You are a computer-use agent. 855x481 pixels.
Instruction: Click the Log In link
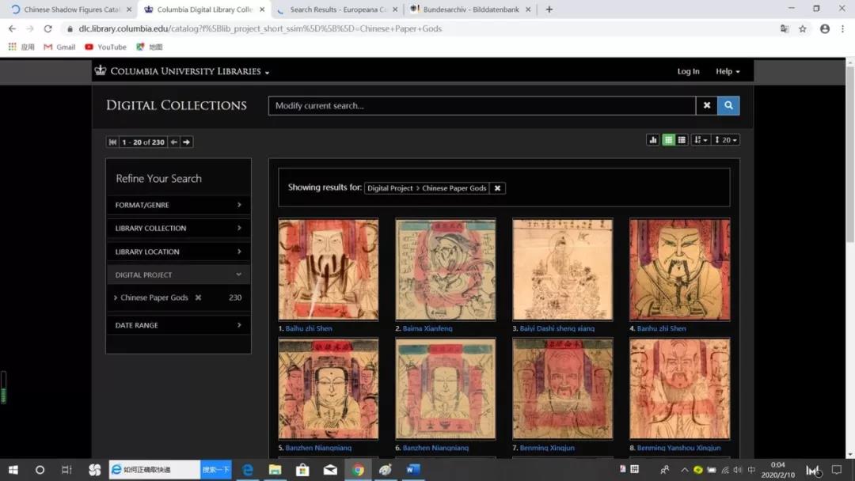click(688, 71)
